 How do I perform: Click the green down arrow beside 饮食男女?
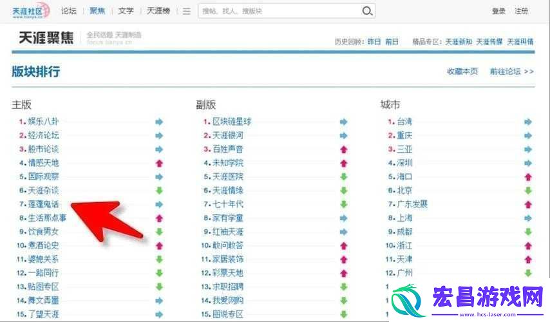pyautogui.click(x=159, y=231)
